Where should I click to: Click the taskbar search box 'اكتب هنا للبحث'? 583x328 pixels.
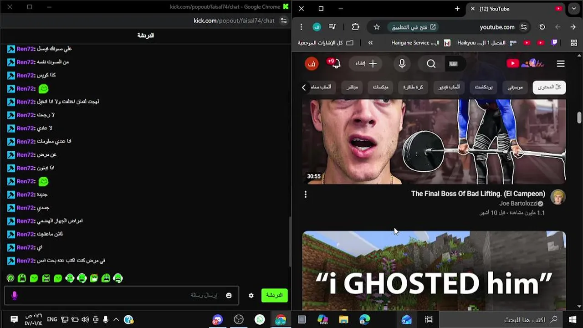(500, 320)
